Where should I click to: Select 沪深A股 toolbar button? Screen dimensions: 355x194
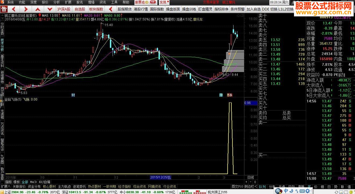64,9
